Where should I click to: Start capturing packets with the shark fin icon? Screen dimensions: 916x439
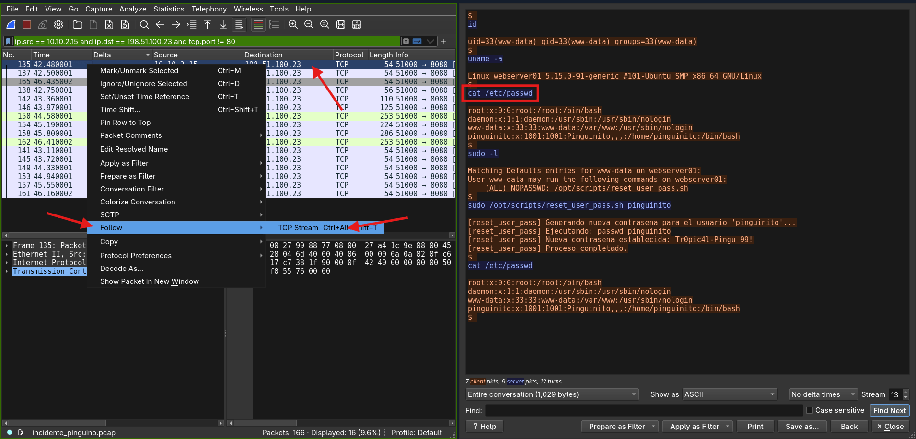pyautogui.click(x=11, y=24)
